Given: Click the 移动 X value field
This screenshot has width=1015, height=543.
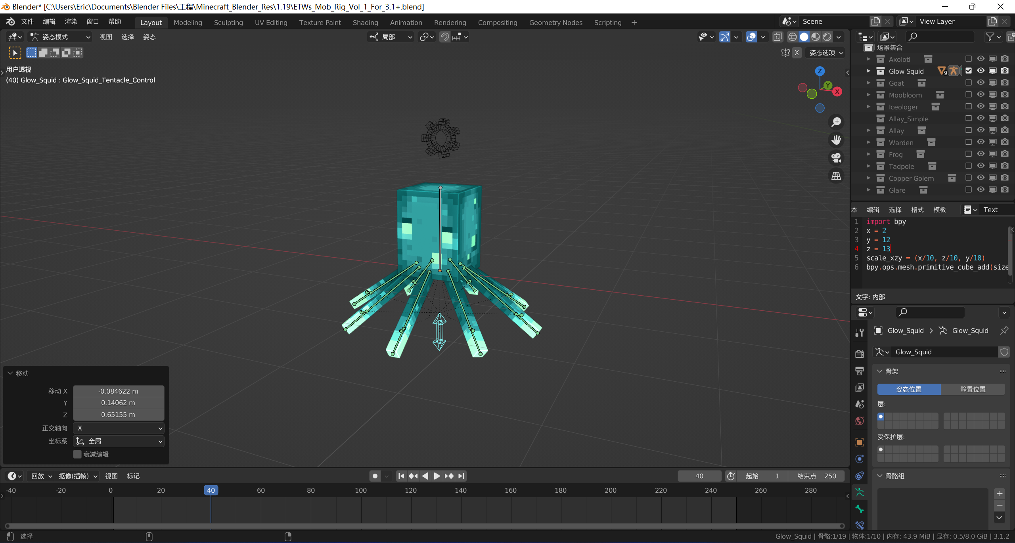Looking at the screenshot, I should coord(119,391).
